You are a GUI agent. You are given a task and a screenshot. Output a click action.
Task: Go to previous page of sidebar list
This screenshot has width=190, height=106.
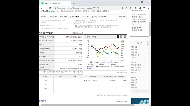133,91
